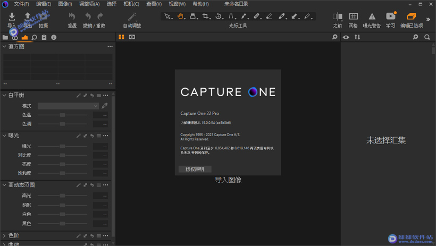Open the magnifier Details tool tab
Image resolution: width=436 pixels, height=246 pixels.
pos(34,37)
